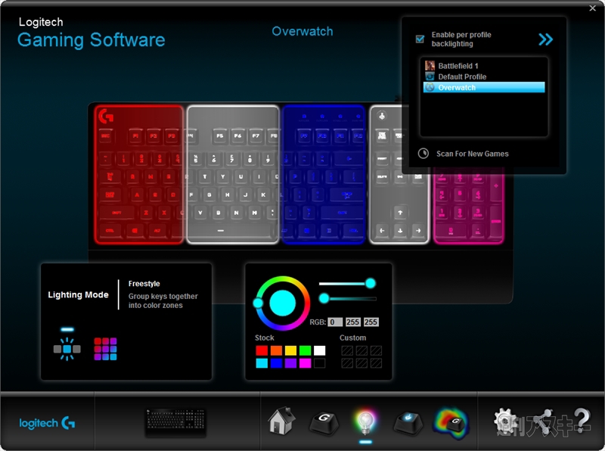Viewport: 605px width, 451px height.
Task: Open the key press heat map icon
Action: [x=451, y=423]
